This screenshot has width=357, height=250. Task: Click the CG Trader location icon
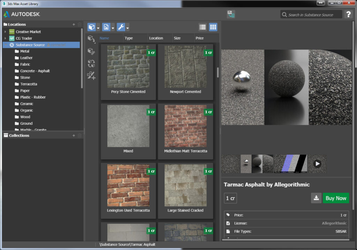click(12, 38)
